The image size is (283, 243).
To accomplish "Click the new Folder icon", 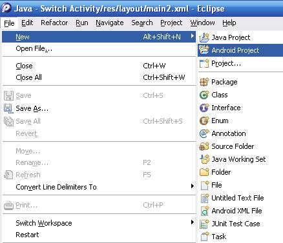I will point(204,172).
